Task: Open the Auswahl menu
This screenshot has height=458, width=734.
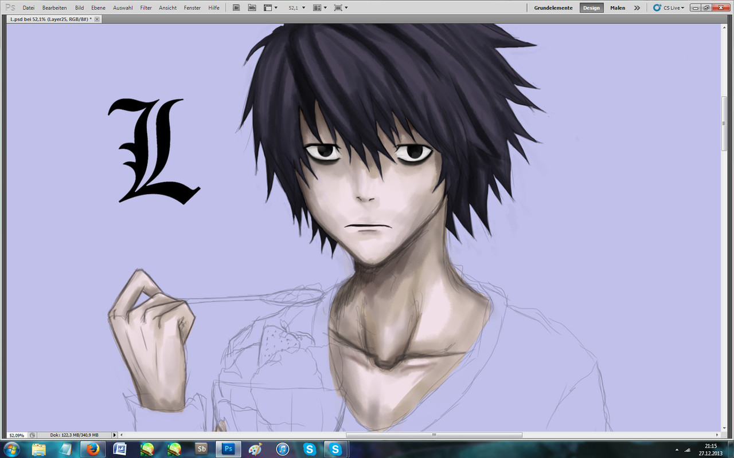Action: pyautogui.click(x=123, y=8)
